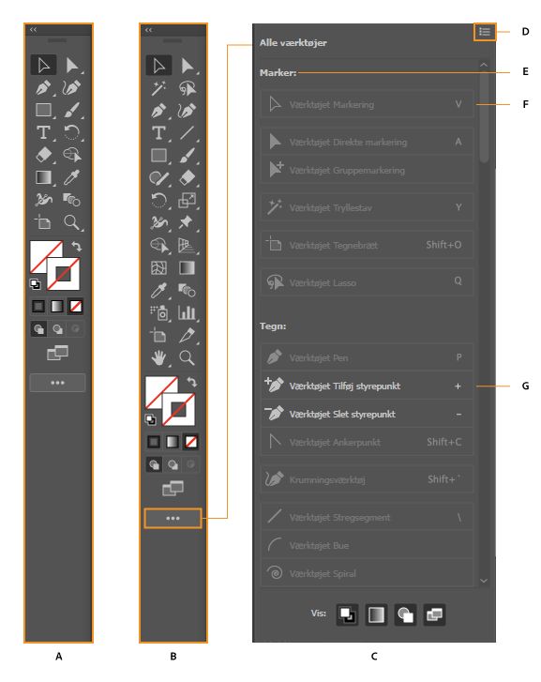This screenshot has width=541, height=682.
Task: Select the Mesh tool icon
Action: tap(158, 268)
